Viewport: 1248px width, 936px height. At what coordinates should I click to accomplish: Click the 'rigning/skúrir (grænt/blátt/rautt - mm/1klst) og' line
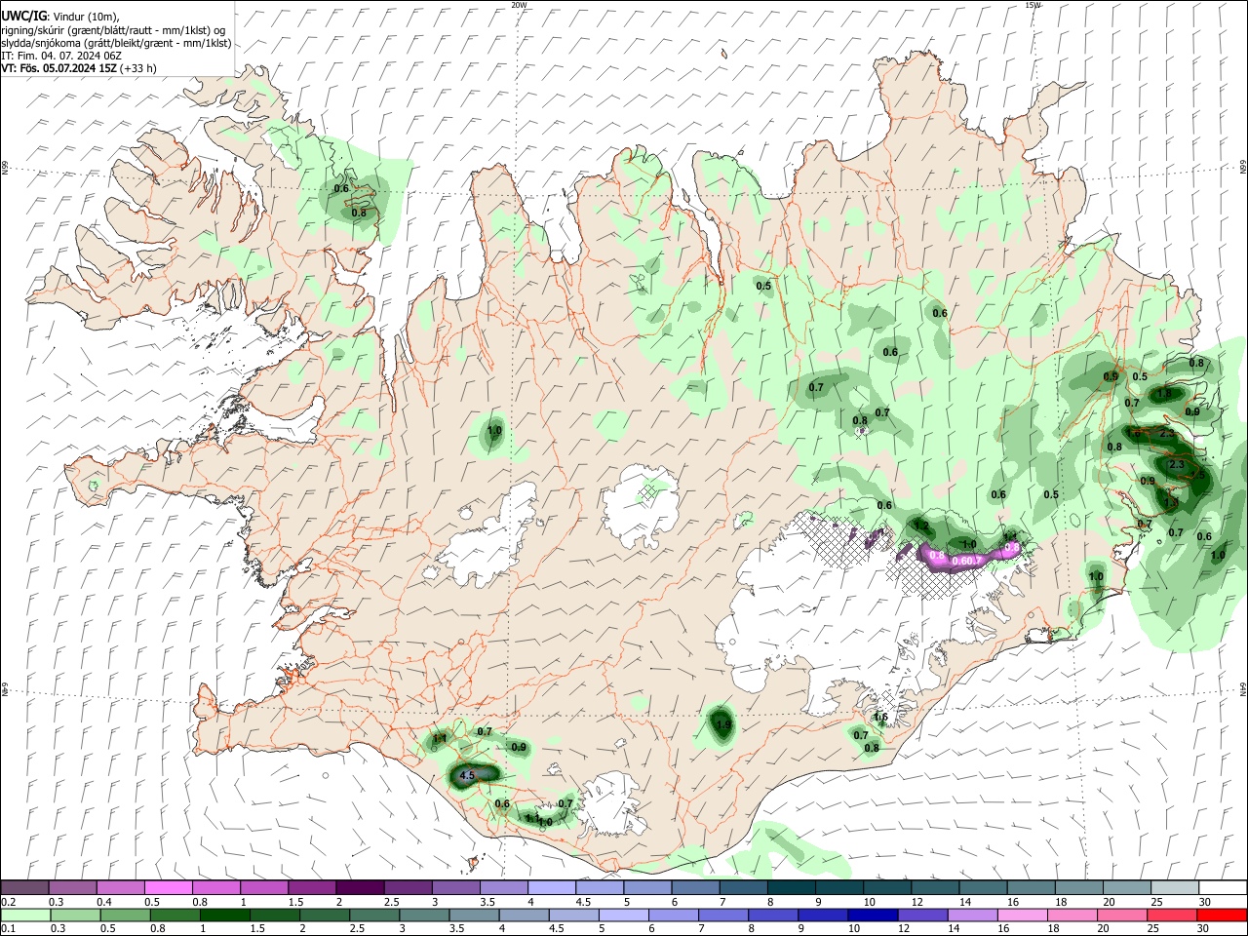(x=113, y=29)
